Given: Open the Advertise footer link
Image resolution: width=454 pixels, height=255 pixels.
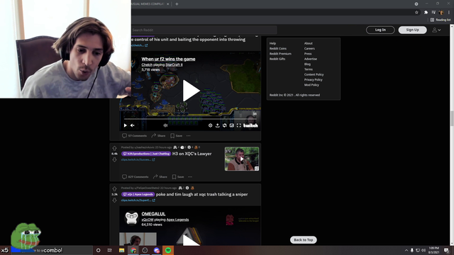Looking at the screenshot, I should point(311,59).
